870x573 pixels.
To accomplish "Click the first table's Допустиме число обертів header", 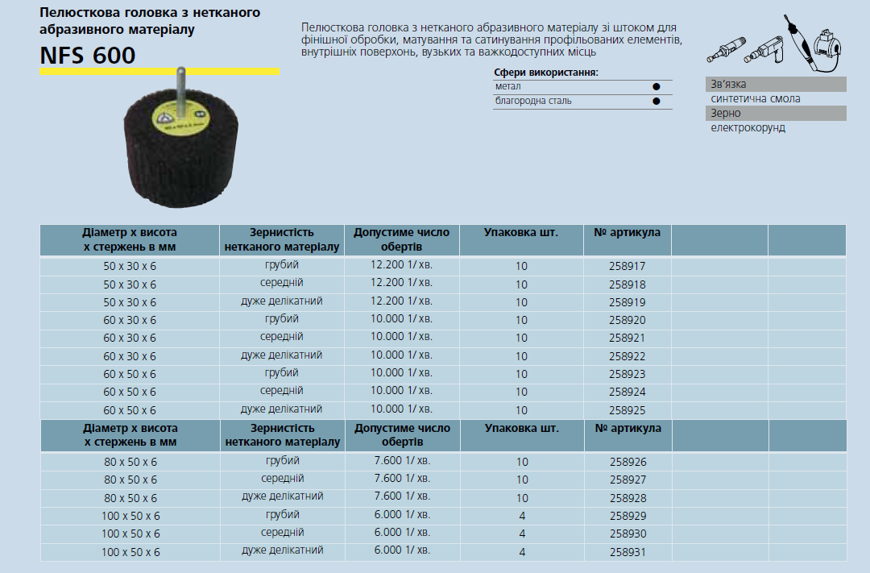I will click(x=402, y=239).
